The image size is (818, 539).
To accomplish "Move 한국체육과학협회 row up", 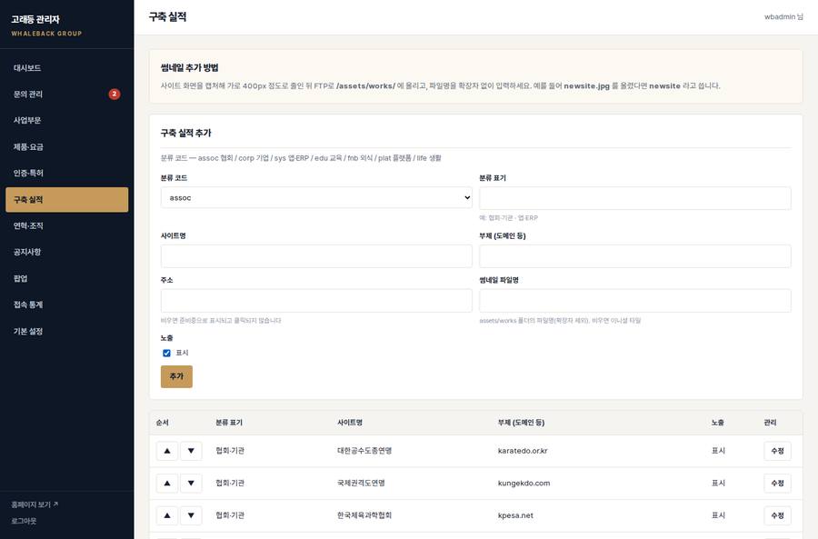I will [x=167, y=515].
